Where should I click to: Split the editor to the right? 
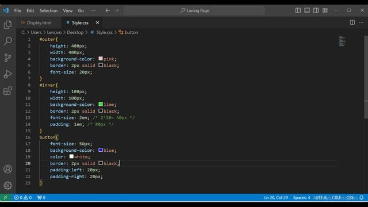[x=352, y=22]
